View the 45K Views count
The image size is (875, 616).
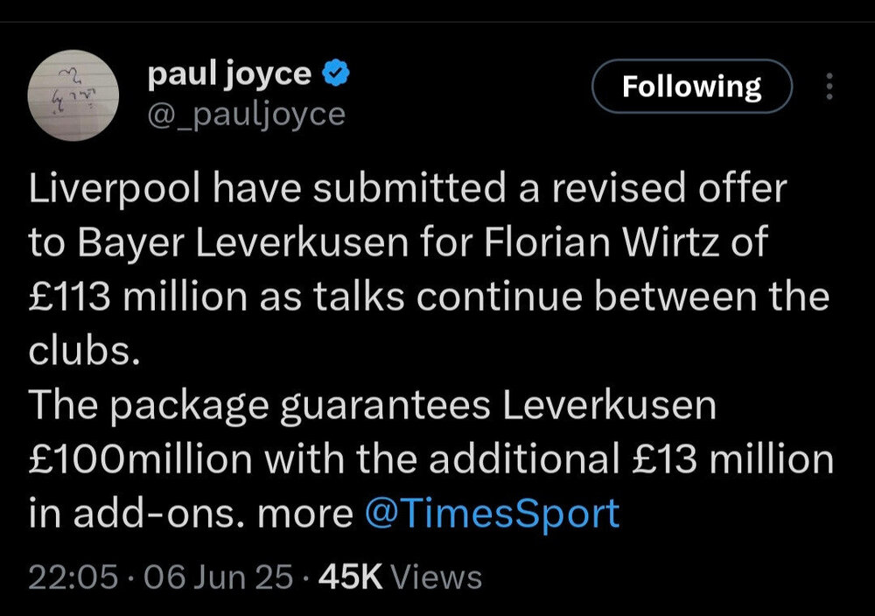[401, 577]
